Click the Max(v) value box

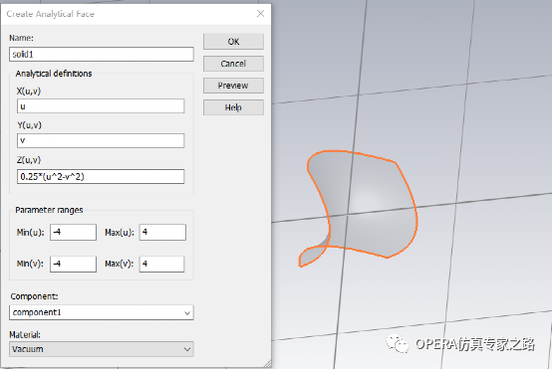pyautogui.click(x=162, y=264)
